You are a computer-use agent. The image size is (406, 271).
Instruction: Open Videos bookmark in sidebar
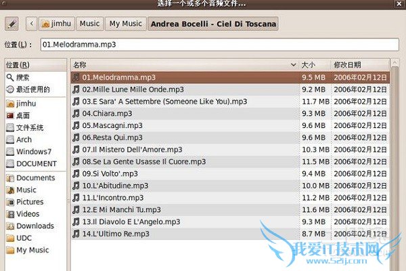[35, 214]
